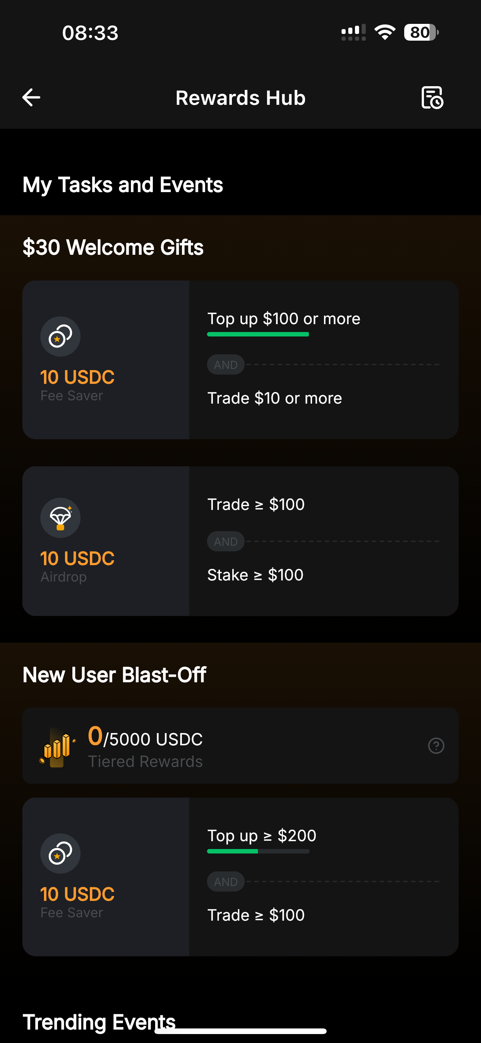Select 'Top up $100 or more' task
The image size is (481, 1043).
click(x=283, y=319)
